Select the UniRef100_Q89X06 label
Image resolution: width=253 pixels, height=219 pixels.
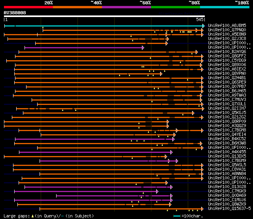[227, 65]
